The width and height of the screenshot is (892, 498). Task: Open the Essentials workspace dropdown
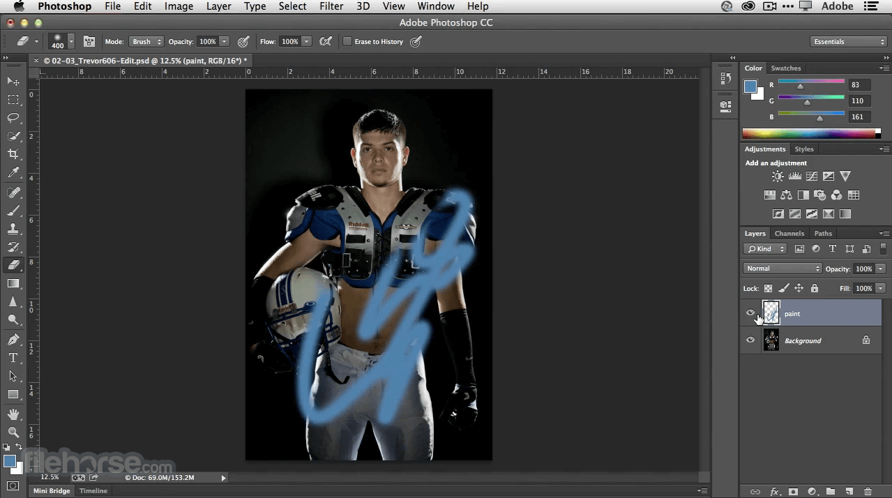coord(848,42)
